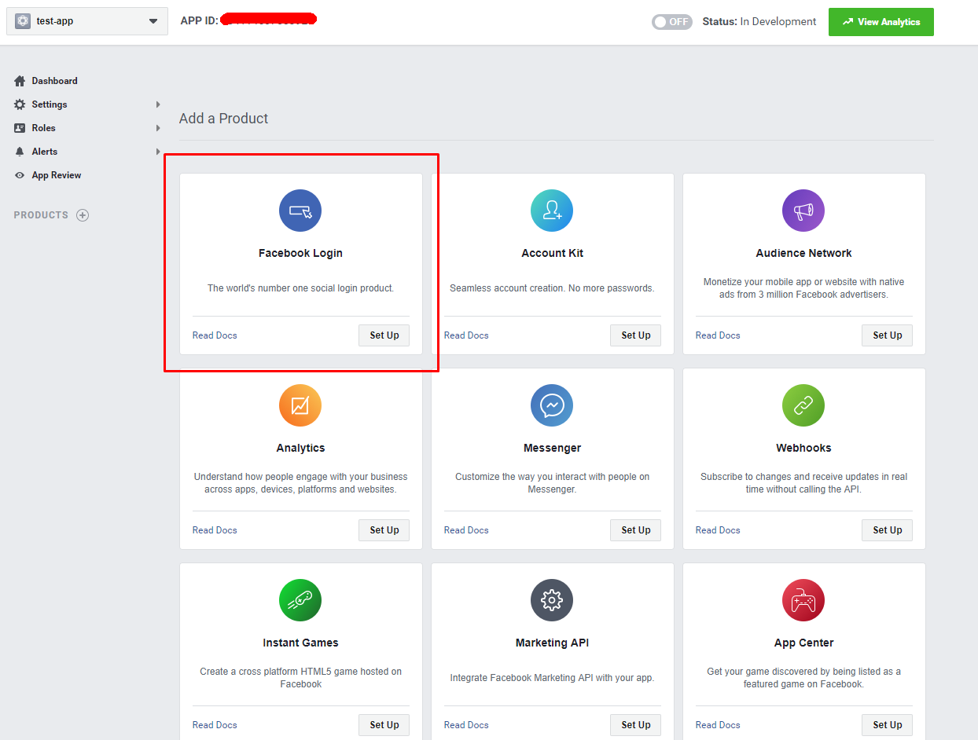The image size is (978, 740).
Task: Click the Webhooks link icon
Action: [803, 405]
